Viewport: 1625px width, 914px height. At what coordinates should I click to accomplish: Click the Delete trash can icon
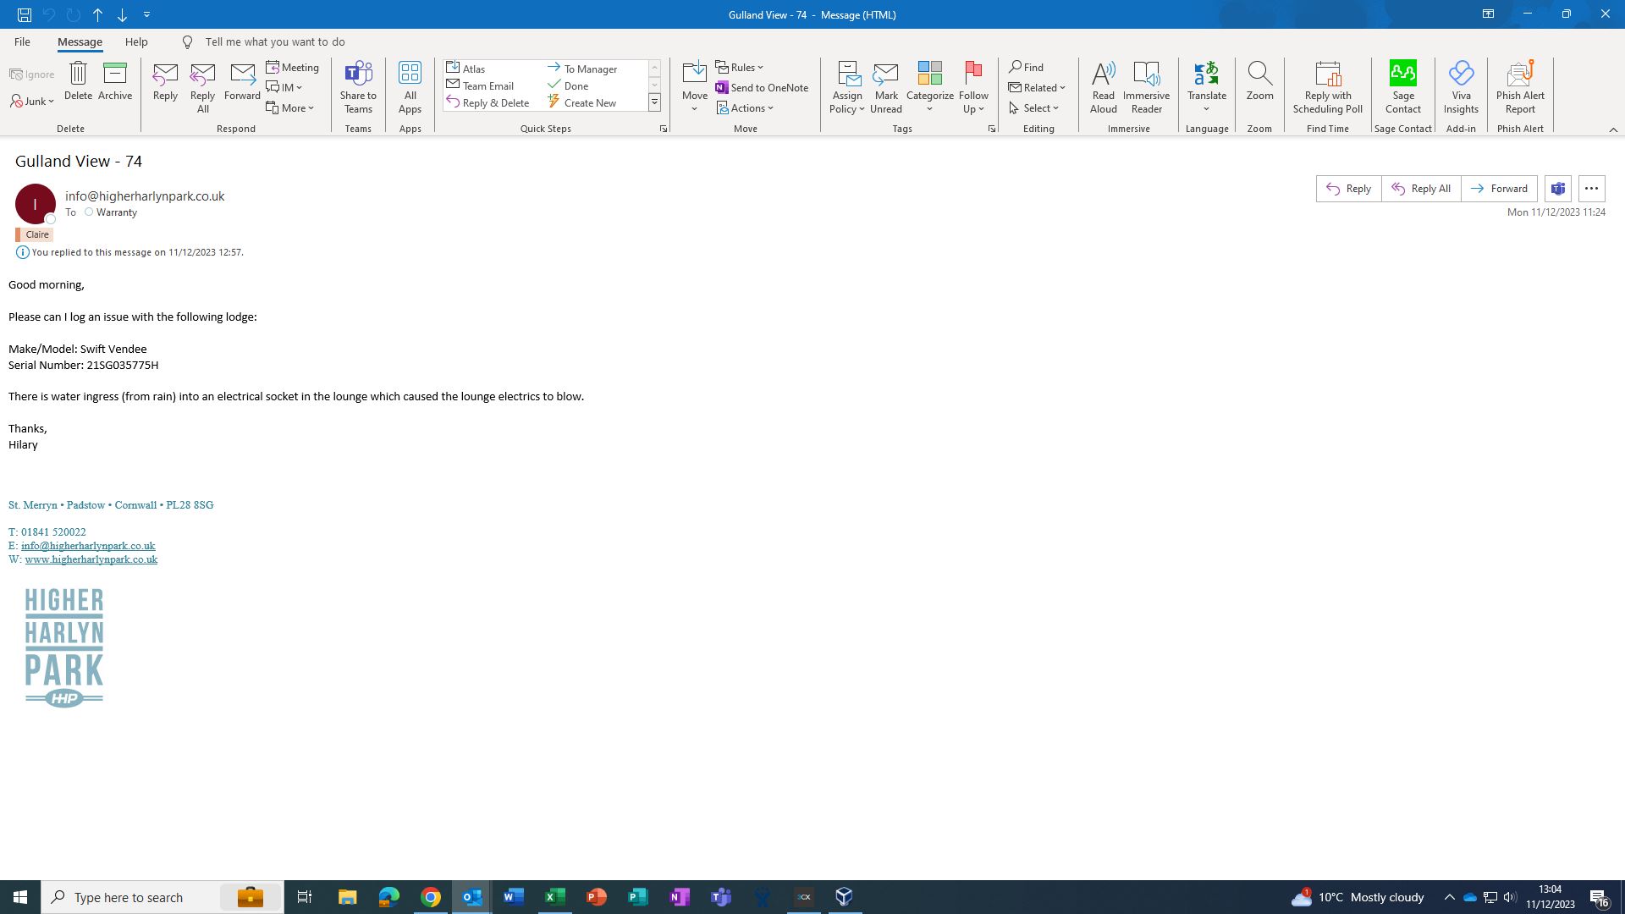tap(78, 74)
